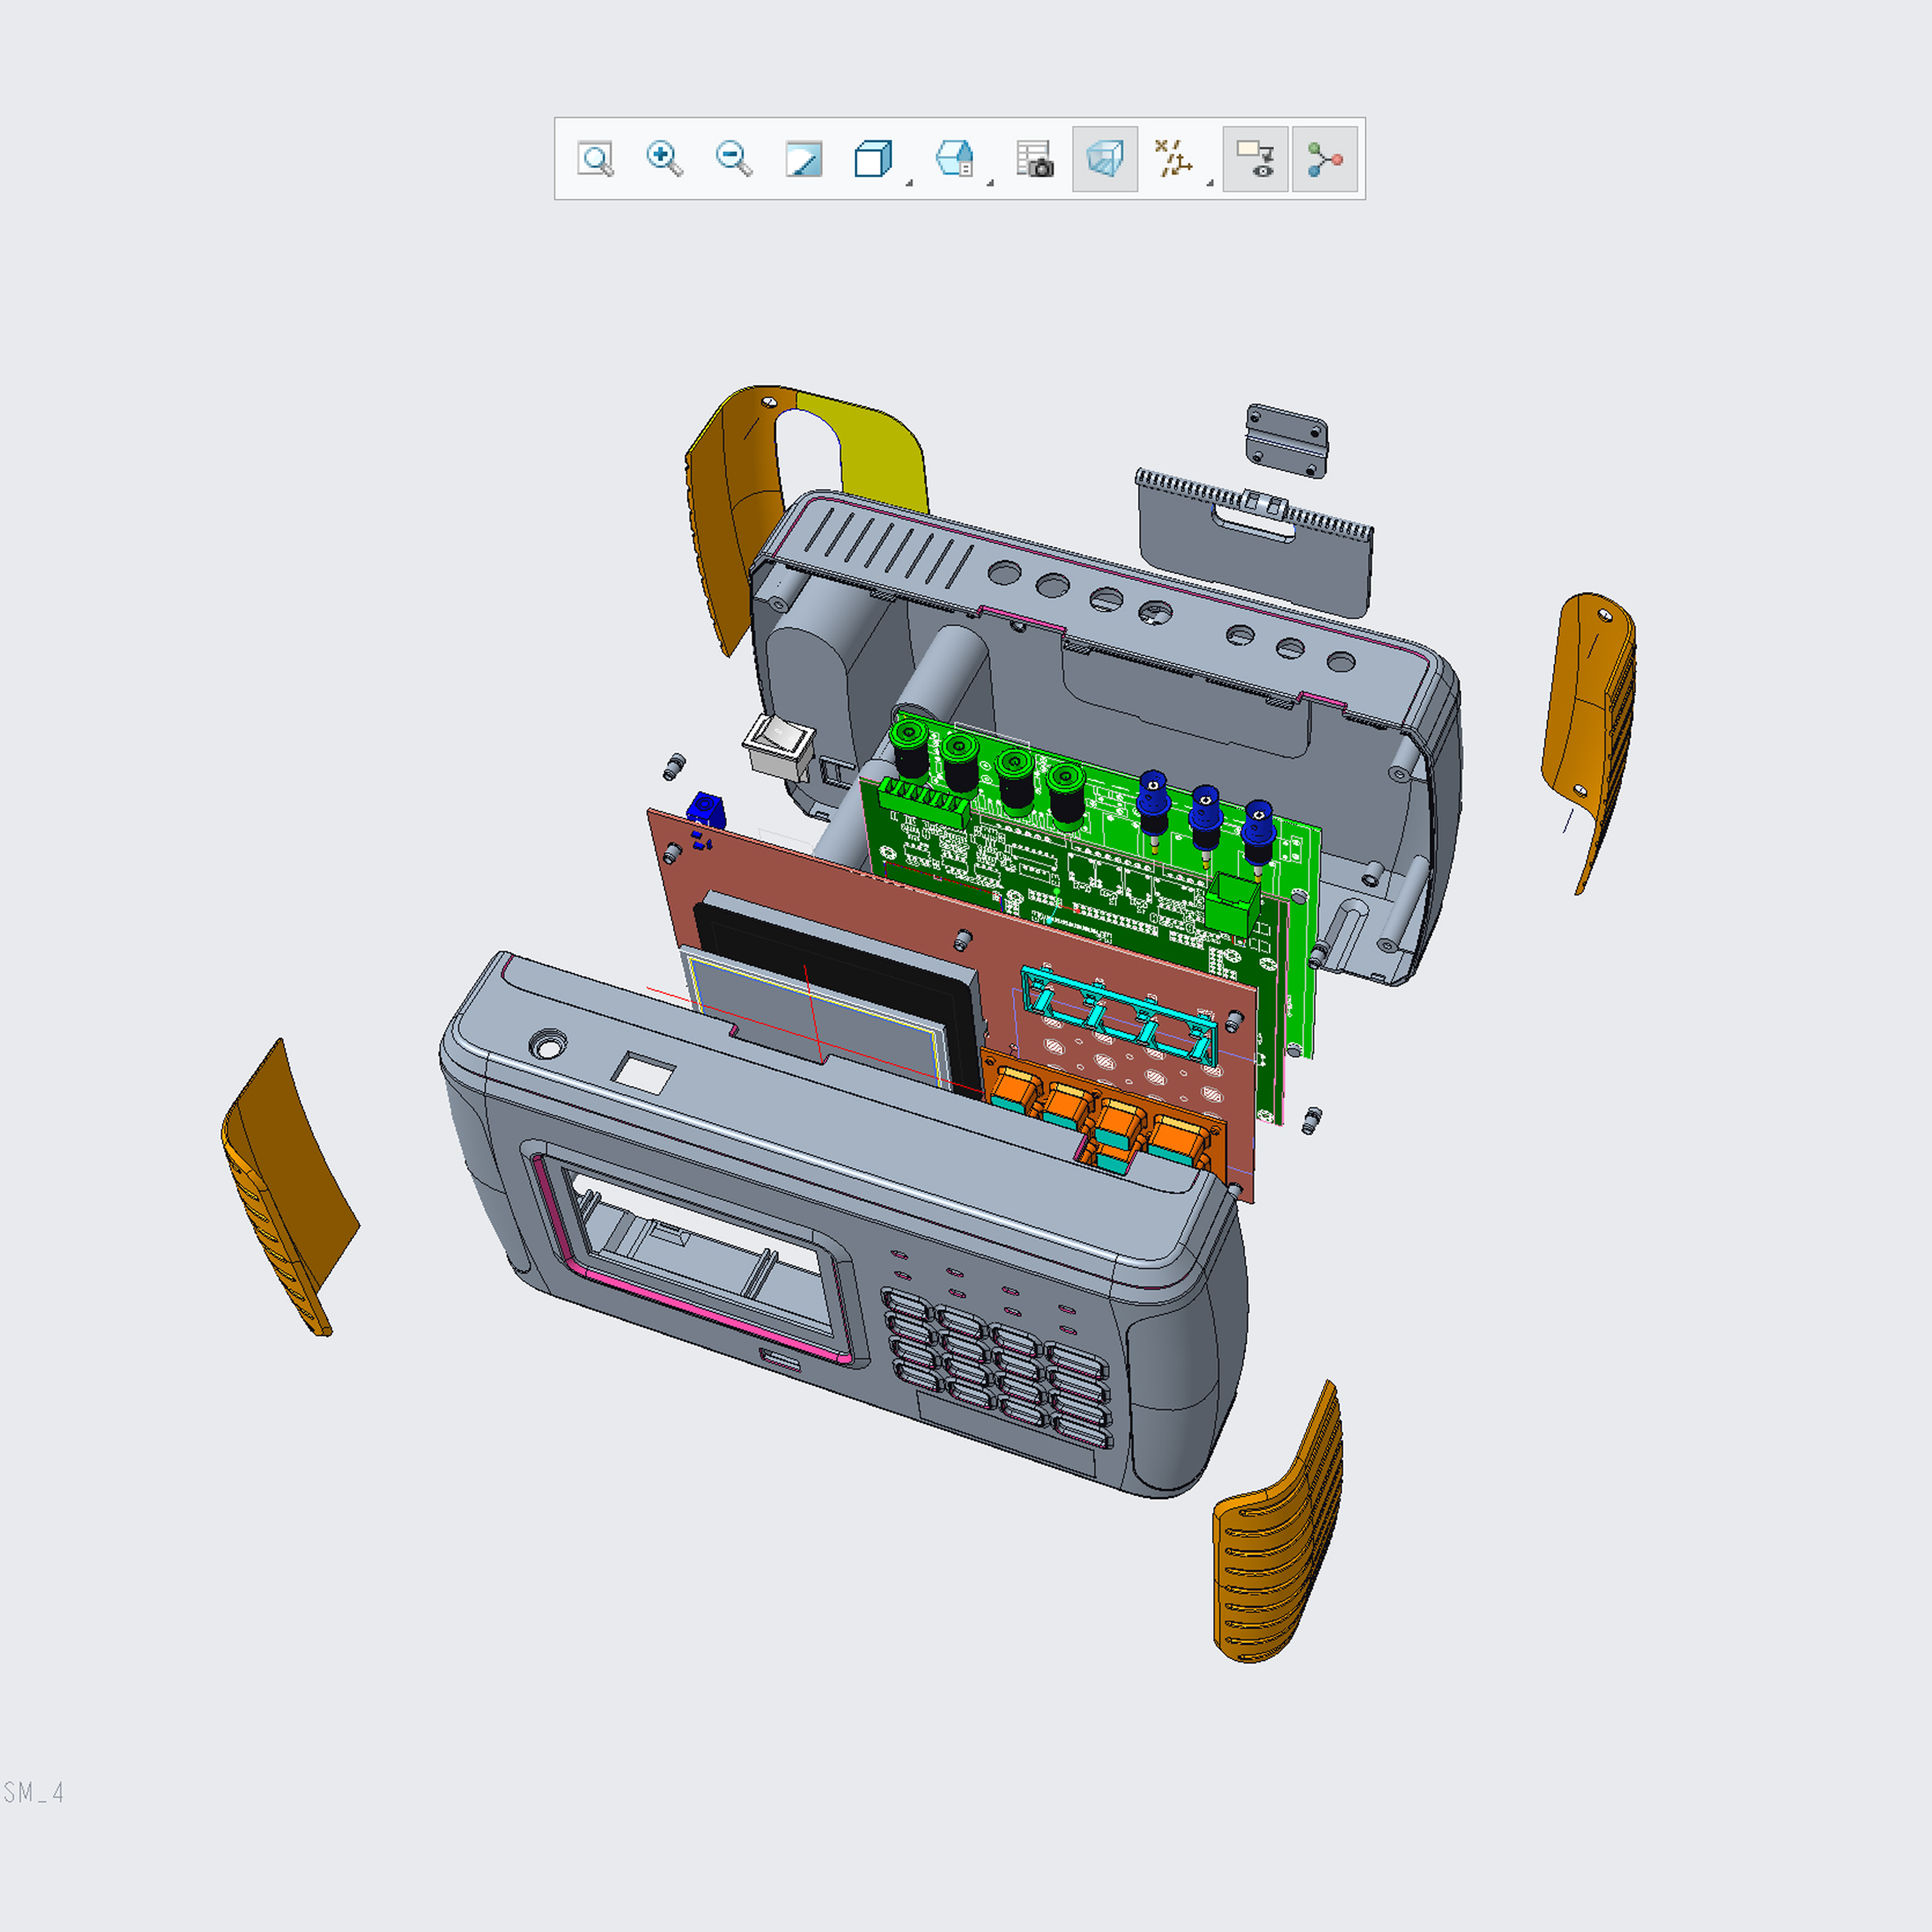Click the Datum Display Filters icon
1932x1932 pixels.
point(1174,159)
